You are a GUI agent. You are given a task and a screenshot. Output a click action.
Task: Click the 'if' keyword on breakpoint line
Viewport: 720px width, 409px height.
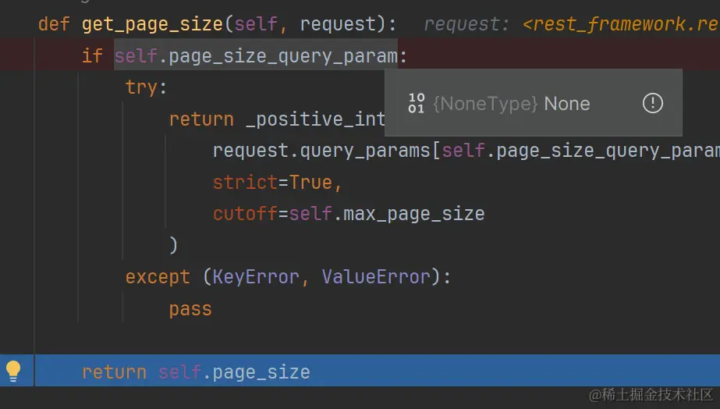pyautogui.click(x=92, y=55)
